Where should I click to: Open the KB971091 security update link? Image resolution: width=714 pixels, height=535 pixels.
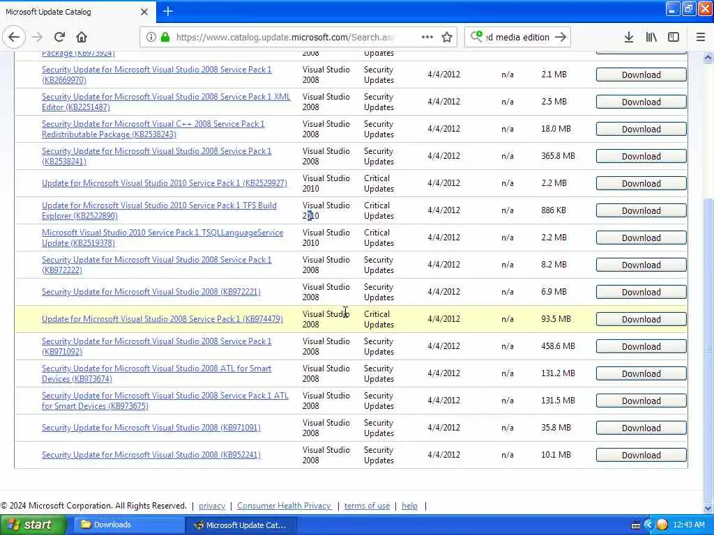(151, 428)
